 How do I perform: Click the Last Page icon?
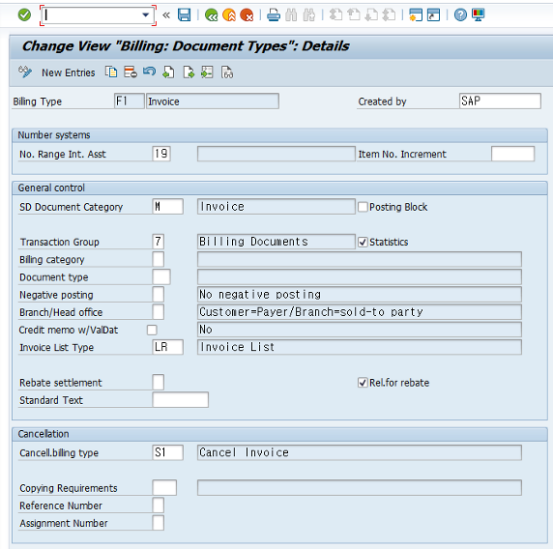(389, 15)
